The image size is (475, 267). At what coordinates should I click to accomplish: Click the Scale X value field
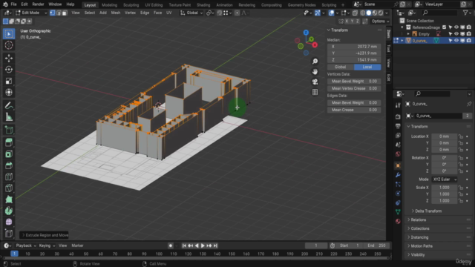click(x=445, y=188)
